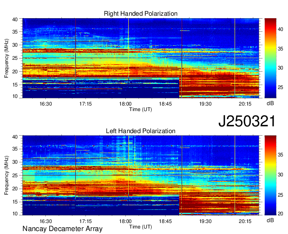
Task: Click the 18:45 tick label on the top plot
Action: point(165,104)
